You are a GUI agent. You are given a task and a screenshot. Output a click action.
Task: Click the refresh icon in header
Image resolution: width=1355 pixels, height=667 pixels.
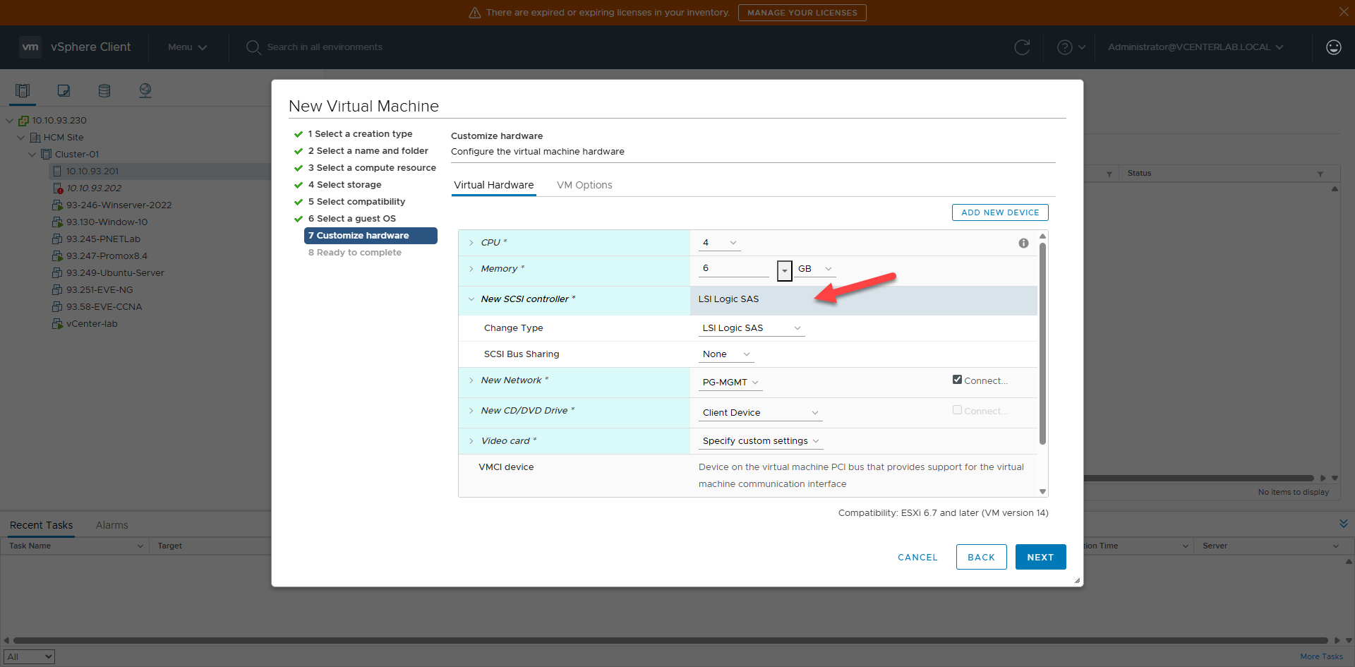coord(1021,47)
